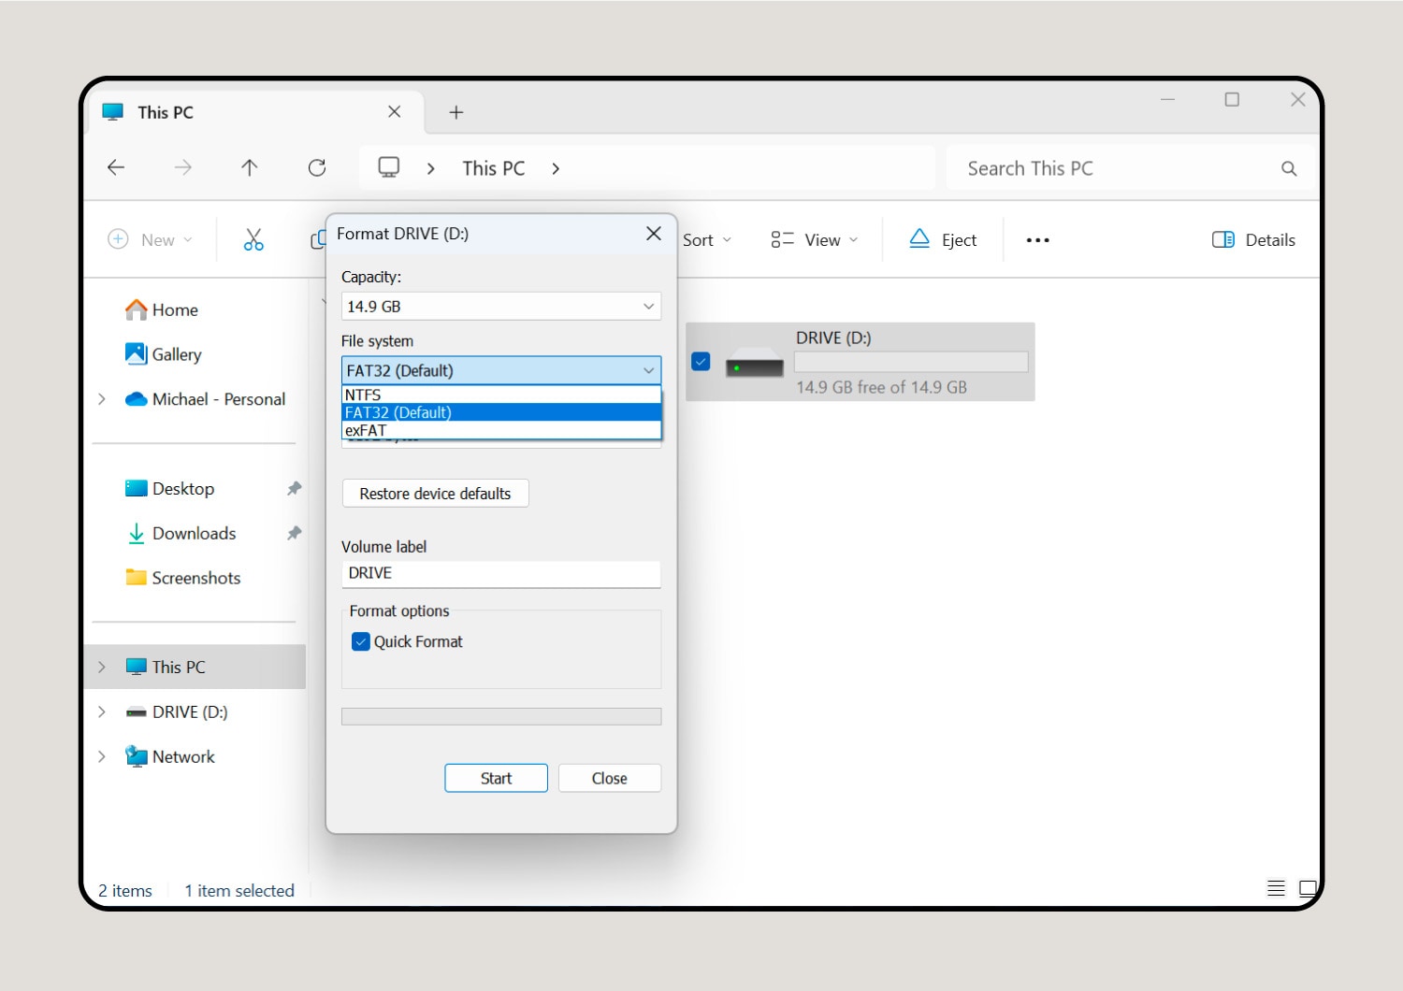Eject the selected drive

pos(943,239)
